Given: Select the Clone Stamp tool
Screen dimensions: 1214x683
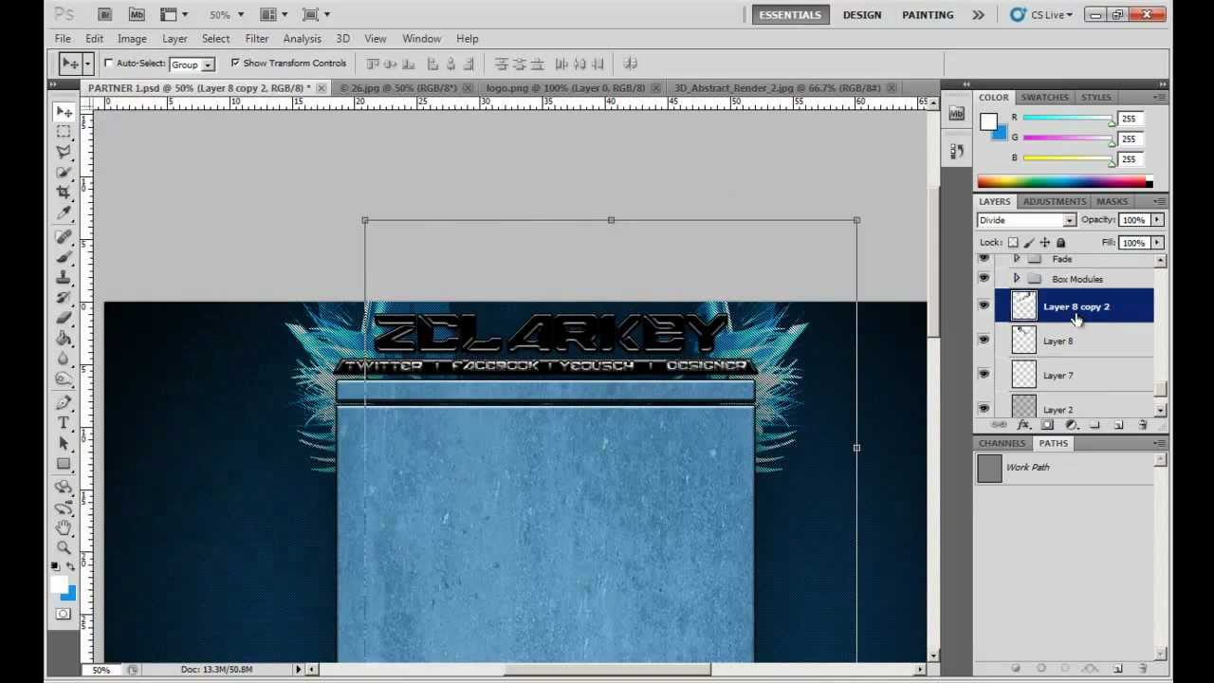Looking at the screenshot, I should coord(64,277).
